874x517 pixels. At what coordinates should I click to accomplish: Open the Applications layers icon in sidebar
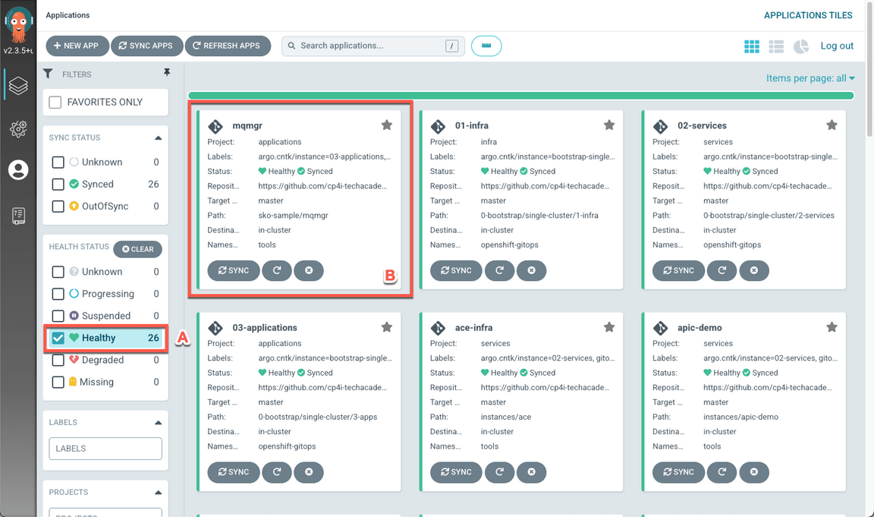point(18,86)
